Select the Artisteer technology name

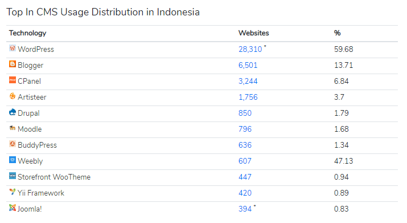point(32,97)
